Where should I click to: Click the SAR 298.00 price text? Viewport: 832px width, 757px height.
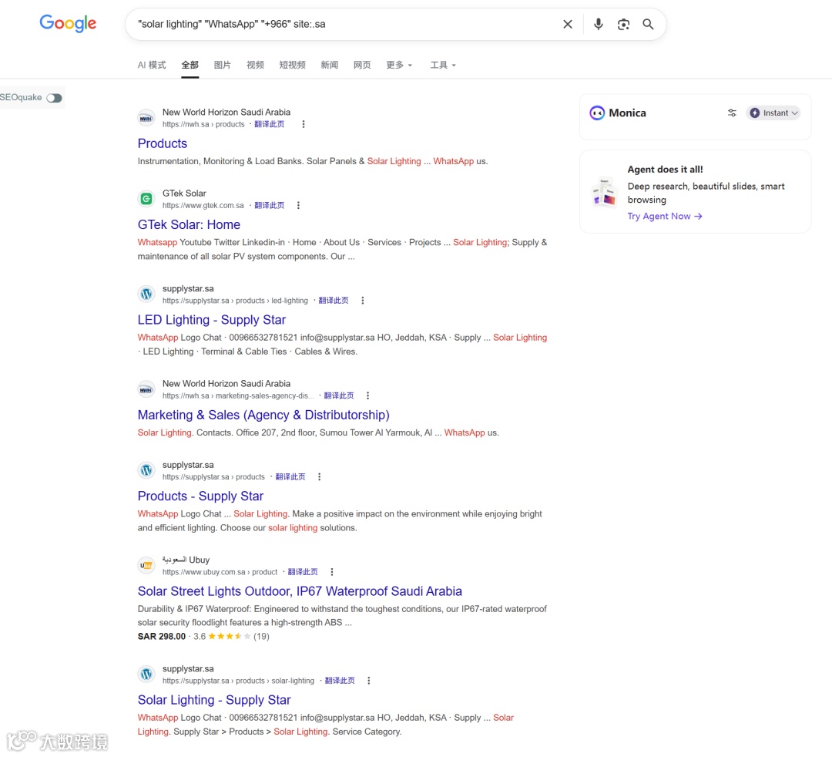162,636
